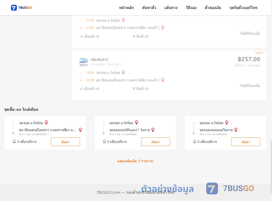Viewport: 272px width, 201px height.
Task: Click origin pin in เดอะมอลล์โคราช card
Action: pyautogui.click(x=227, y=123)
